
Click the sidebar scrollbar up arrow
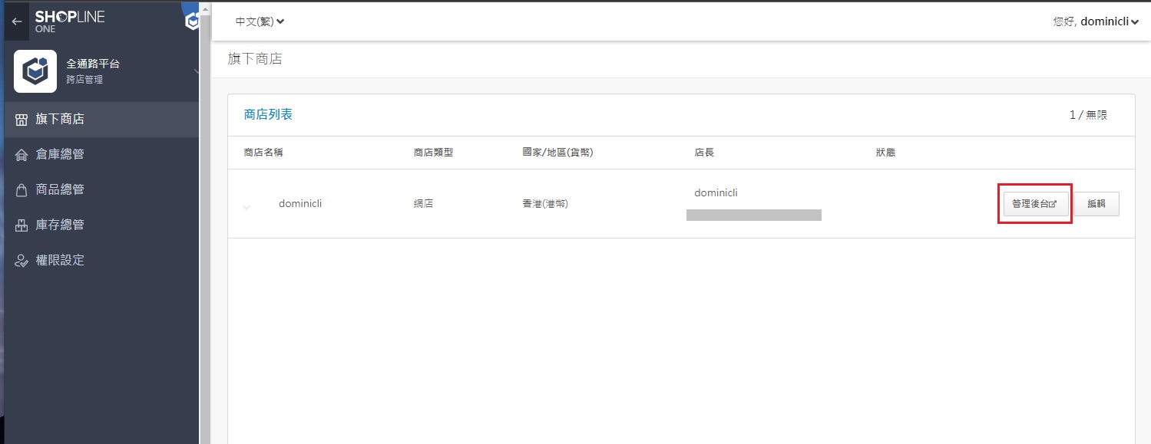(x=204, y=8)
